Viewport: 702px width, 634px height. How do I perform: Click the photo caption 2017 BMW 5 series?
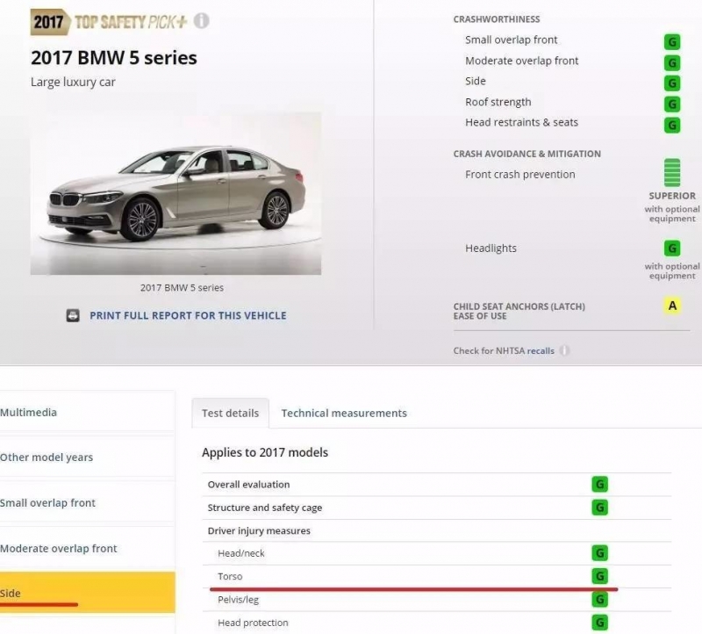click(x=182, y=288)
